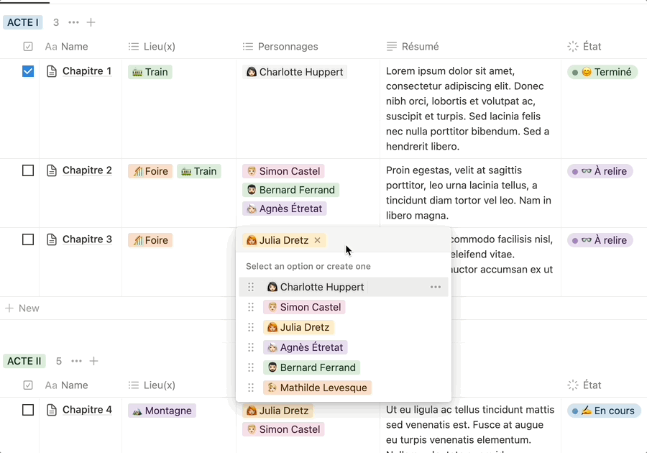The width and height of the screenshot is (647, 453).
Task: Check the Chapitre 2 checkbox
Action: 28,170
